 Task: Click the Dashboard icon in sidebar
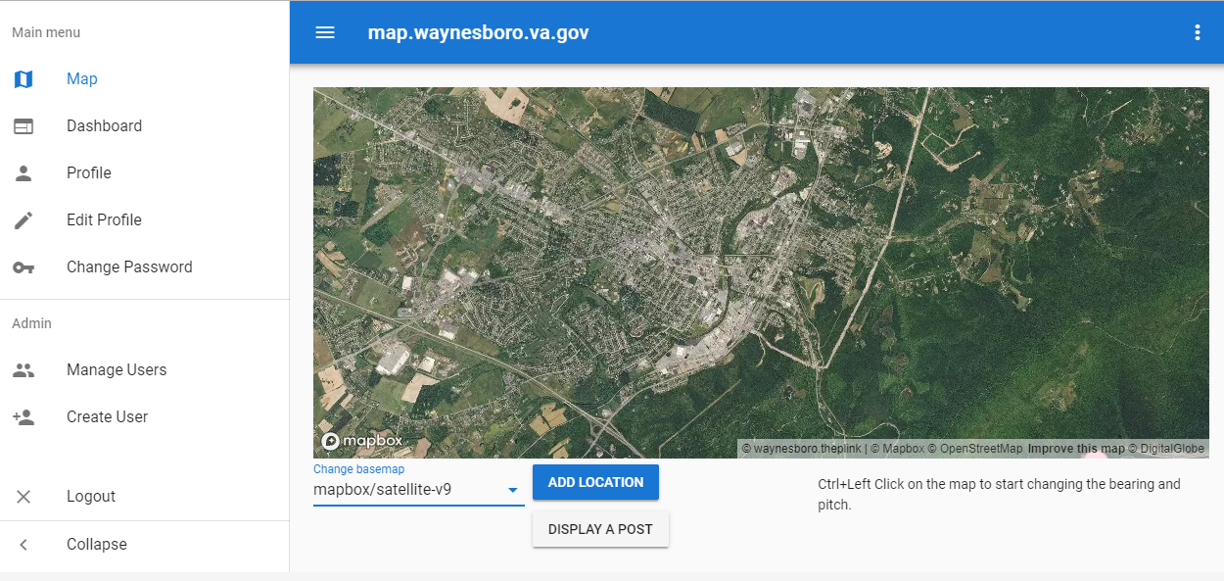point(24,125)
